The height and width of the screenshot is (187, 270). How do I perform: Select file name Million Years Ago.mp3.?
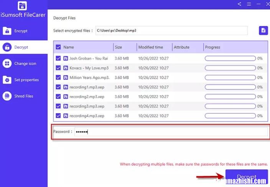(x=89, y=78)
